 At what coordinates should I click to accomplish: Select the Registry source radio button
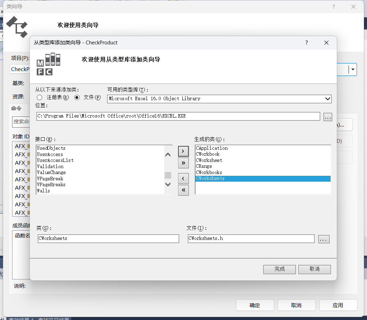pos(40,97)
